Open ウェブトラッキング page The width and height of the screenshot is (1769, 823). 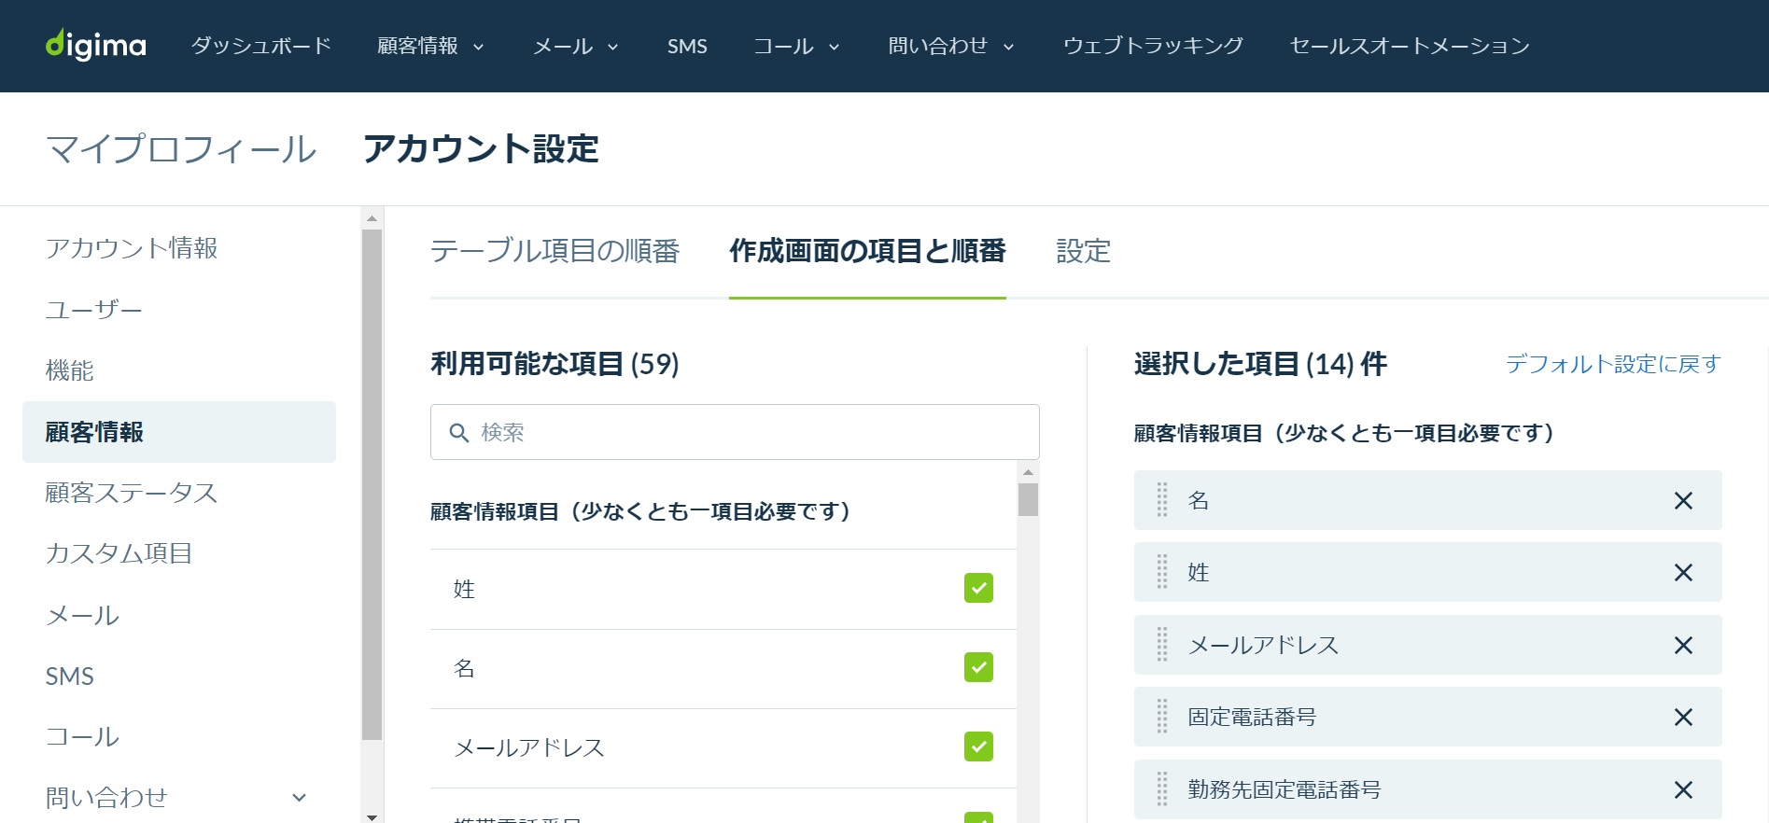point(1153,46)
